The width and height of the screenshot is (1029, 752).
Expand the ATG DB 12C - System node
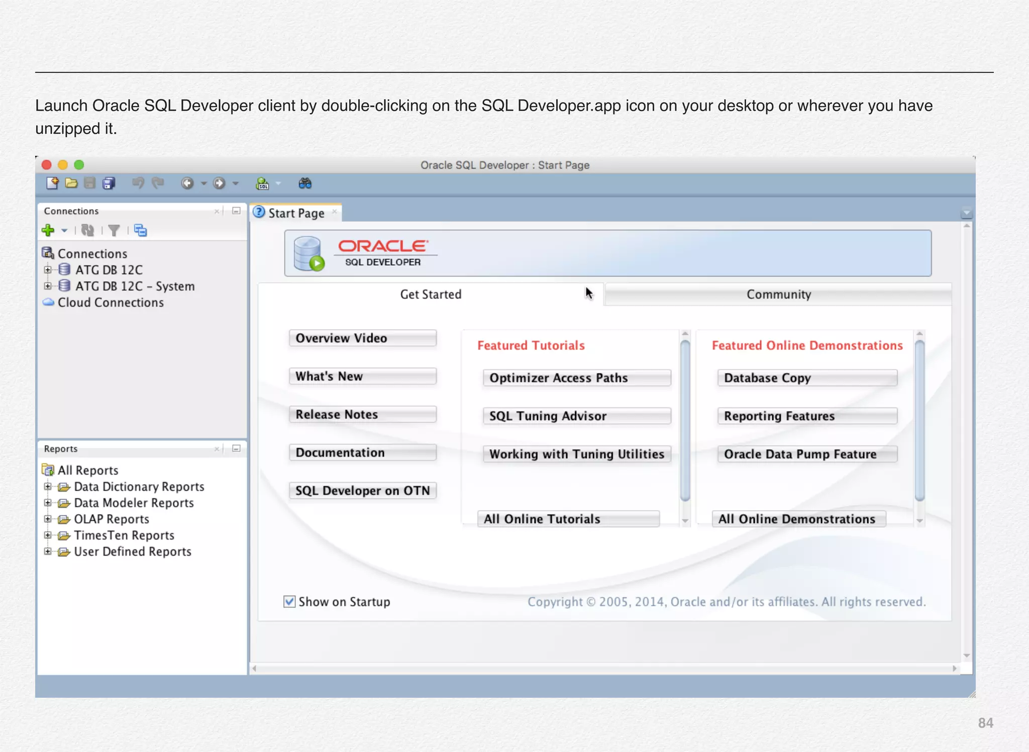[x=48, y=286]
